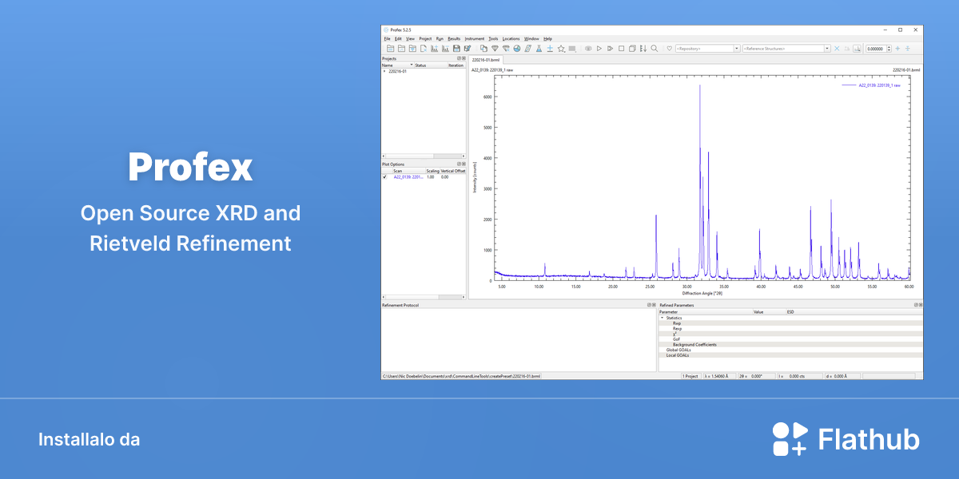Screen dimensions: 959x479
Task: Click the run batch double-play icon
Action: [x=610, y=48]
